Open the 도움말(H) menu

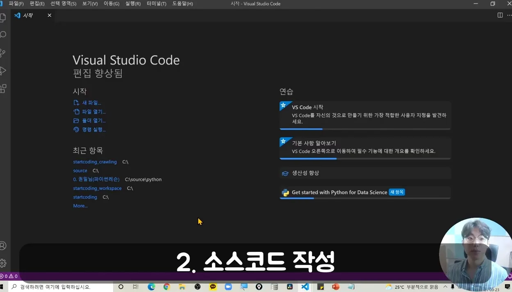coord(182,4)
